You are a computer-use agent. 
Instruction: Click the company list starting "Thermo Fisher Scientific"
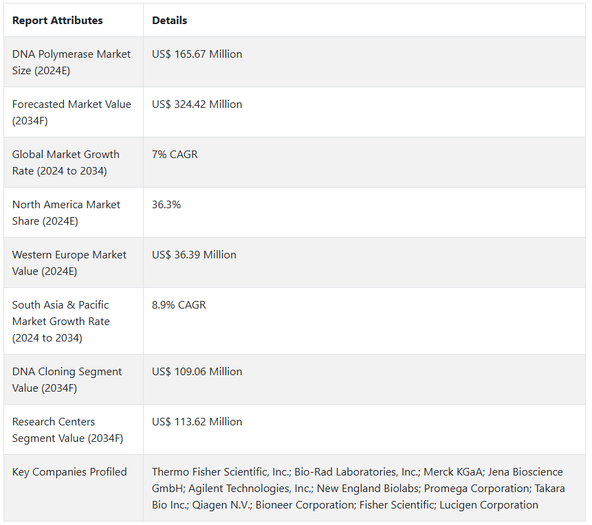pos(358,489)
